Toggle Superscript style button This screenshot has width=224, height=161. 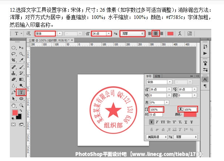click(x=174, y=122)
